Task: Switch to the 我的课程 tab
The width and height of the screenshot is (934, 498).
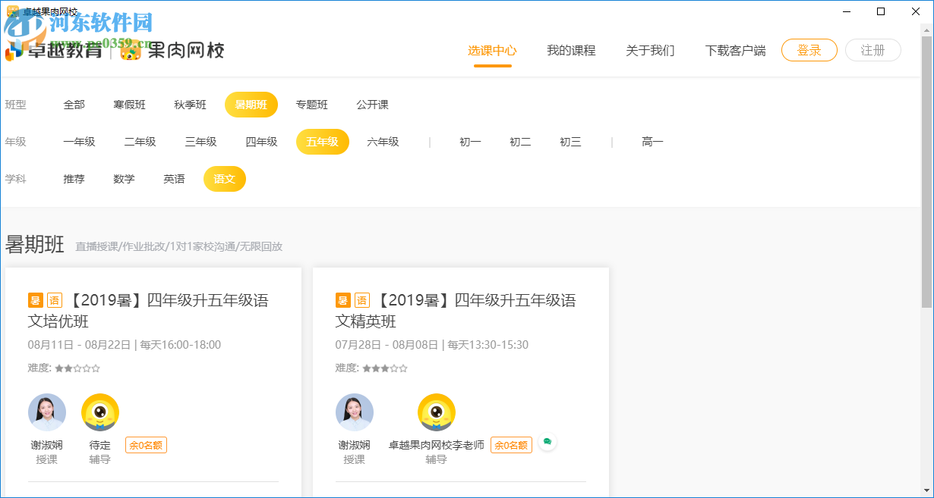Action: 571,51
